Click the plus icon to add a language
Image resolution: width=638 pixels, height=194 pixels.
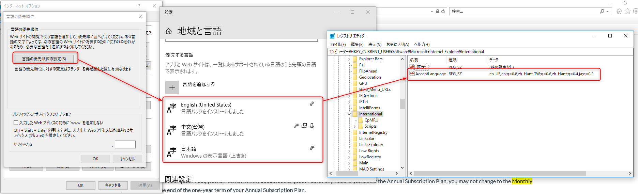click(172, 87)
